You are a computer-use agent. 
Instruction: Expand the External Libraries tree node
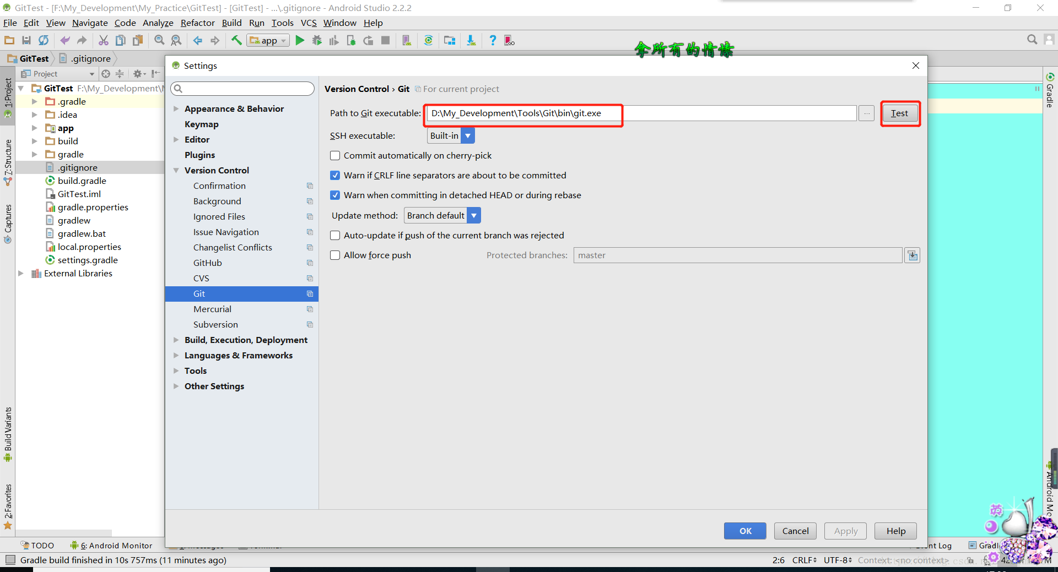(21, 274)
